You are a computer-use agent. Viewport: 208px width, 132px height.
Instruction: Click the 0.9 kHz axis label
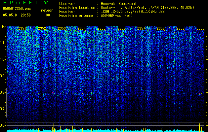3,76
